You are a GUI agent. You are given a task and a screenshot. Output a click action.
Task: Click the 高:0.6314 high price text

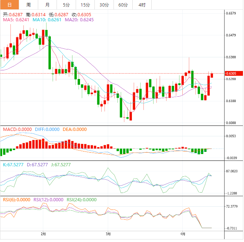(x=36, y=15)
